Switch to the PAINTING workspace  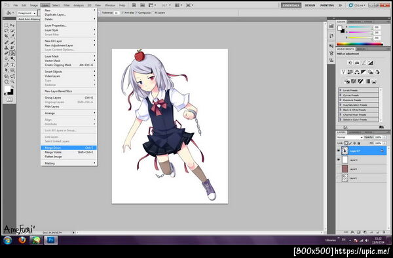(327, 5)
